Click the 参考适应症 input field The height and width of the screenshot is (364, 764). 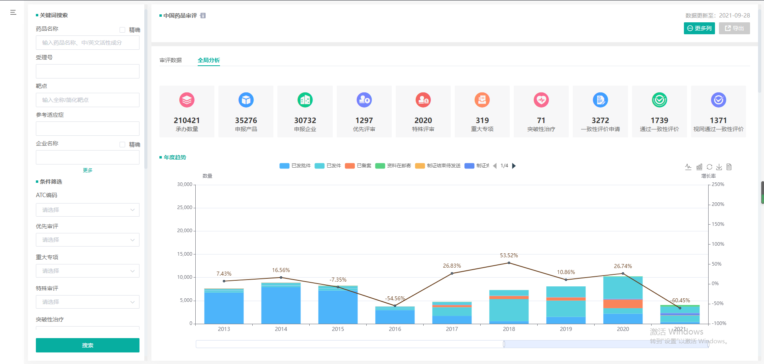click(88, 129)
